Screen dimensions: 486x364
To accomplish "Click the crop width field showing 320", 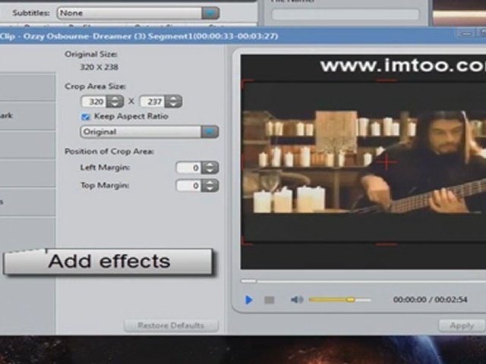I will pyautogui.click(x=95, y=101).
